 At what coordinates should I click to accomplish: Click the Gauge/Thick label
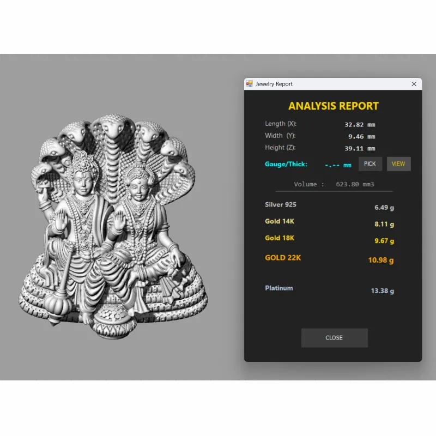pos(286,164)
